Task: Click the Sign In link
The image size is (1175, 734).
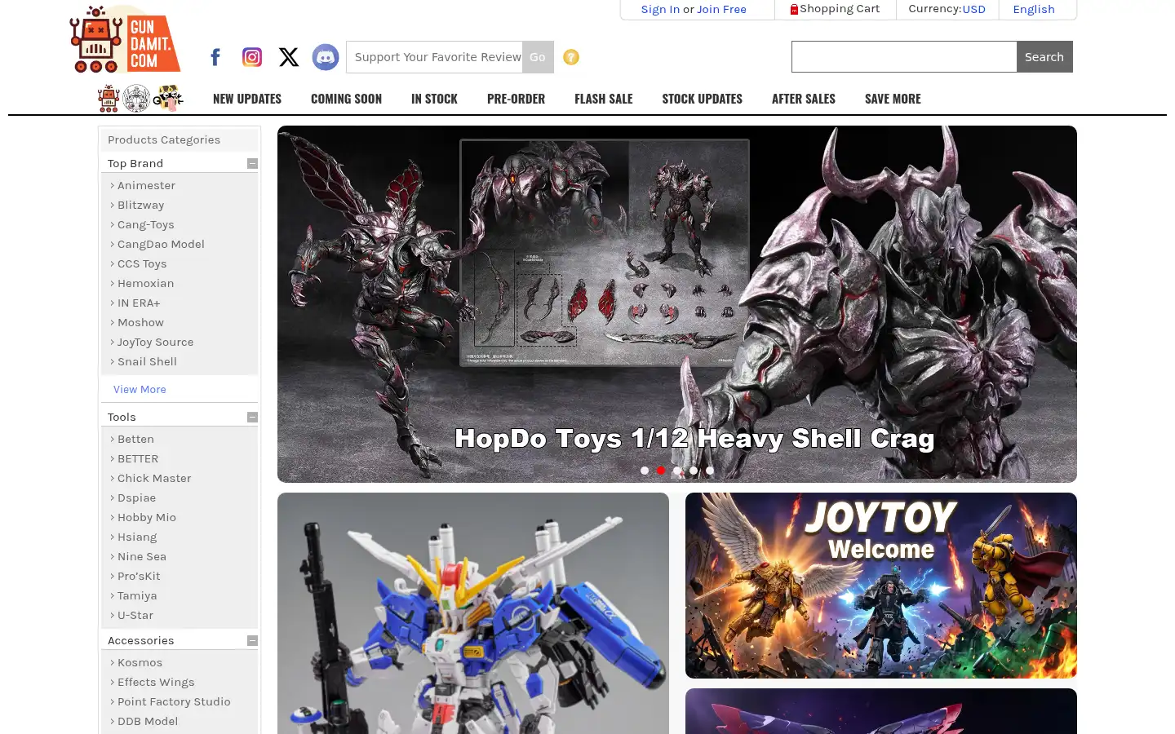Action: (660, 9)
